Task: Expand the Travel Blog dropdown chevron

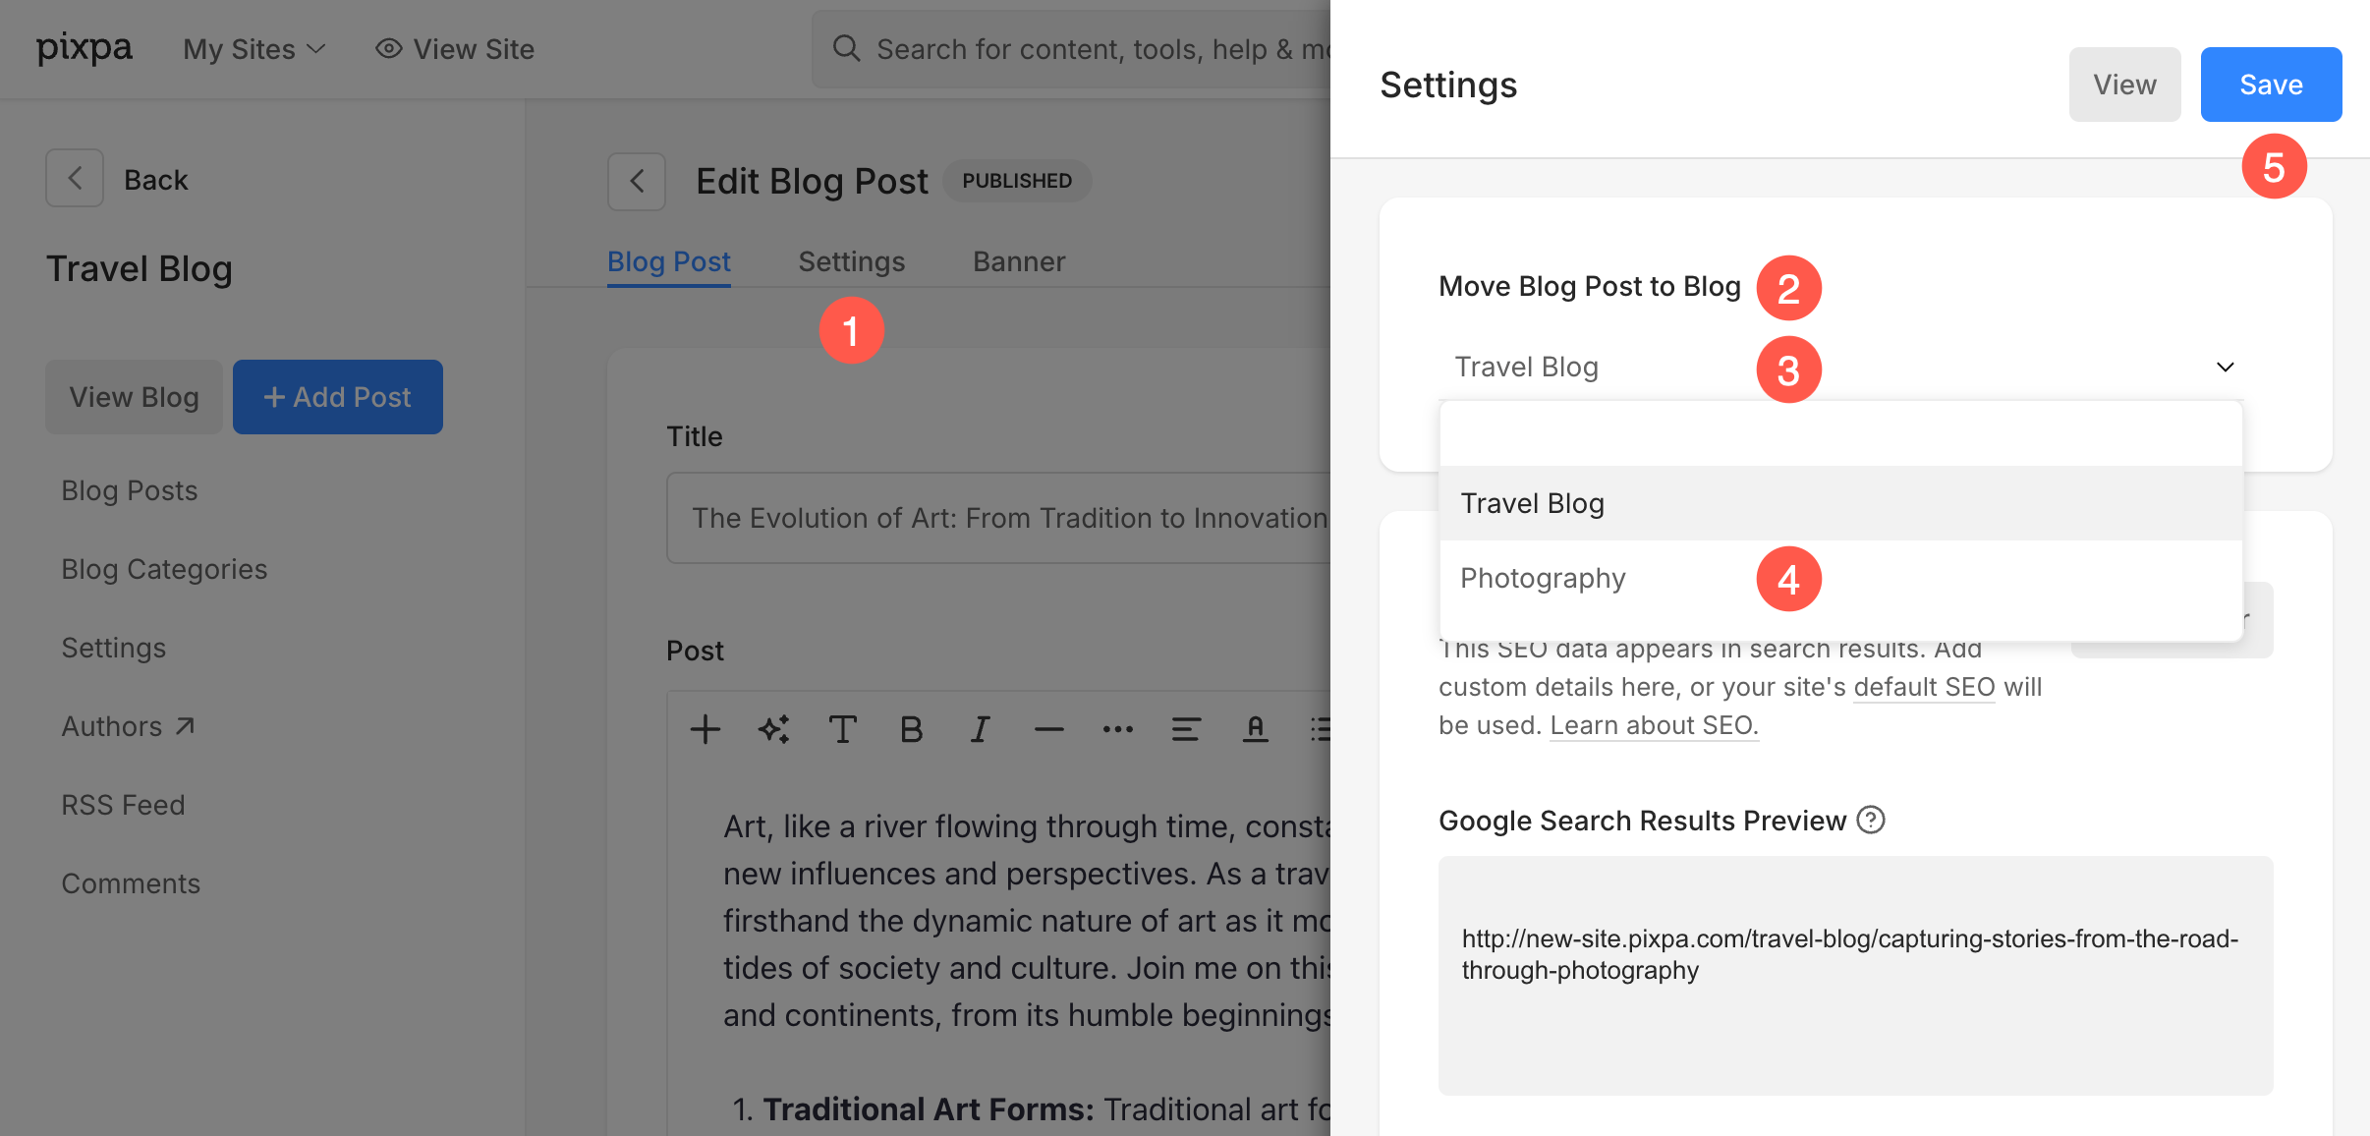Action: [x=2225, y=367]
